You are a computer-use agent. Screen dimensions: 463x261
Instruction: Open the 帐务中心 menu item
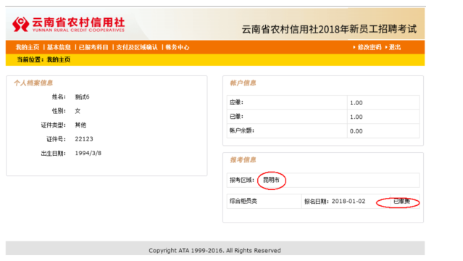(x=178, y=47)
